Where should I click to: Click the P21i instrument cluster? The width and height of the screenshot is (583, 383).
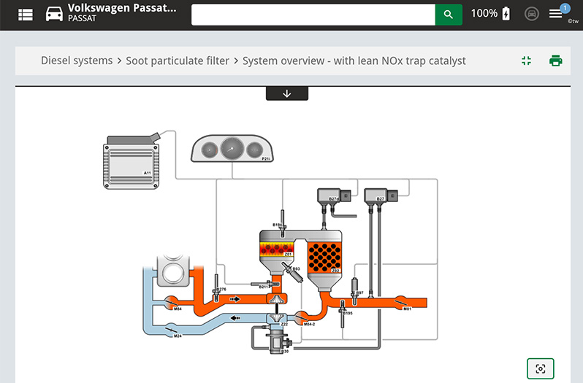pyautogui.click(x=231, y=149)
